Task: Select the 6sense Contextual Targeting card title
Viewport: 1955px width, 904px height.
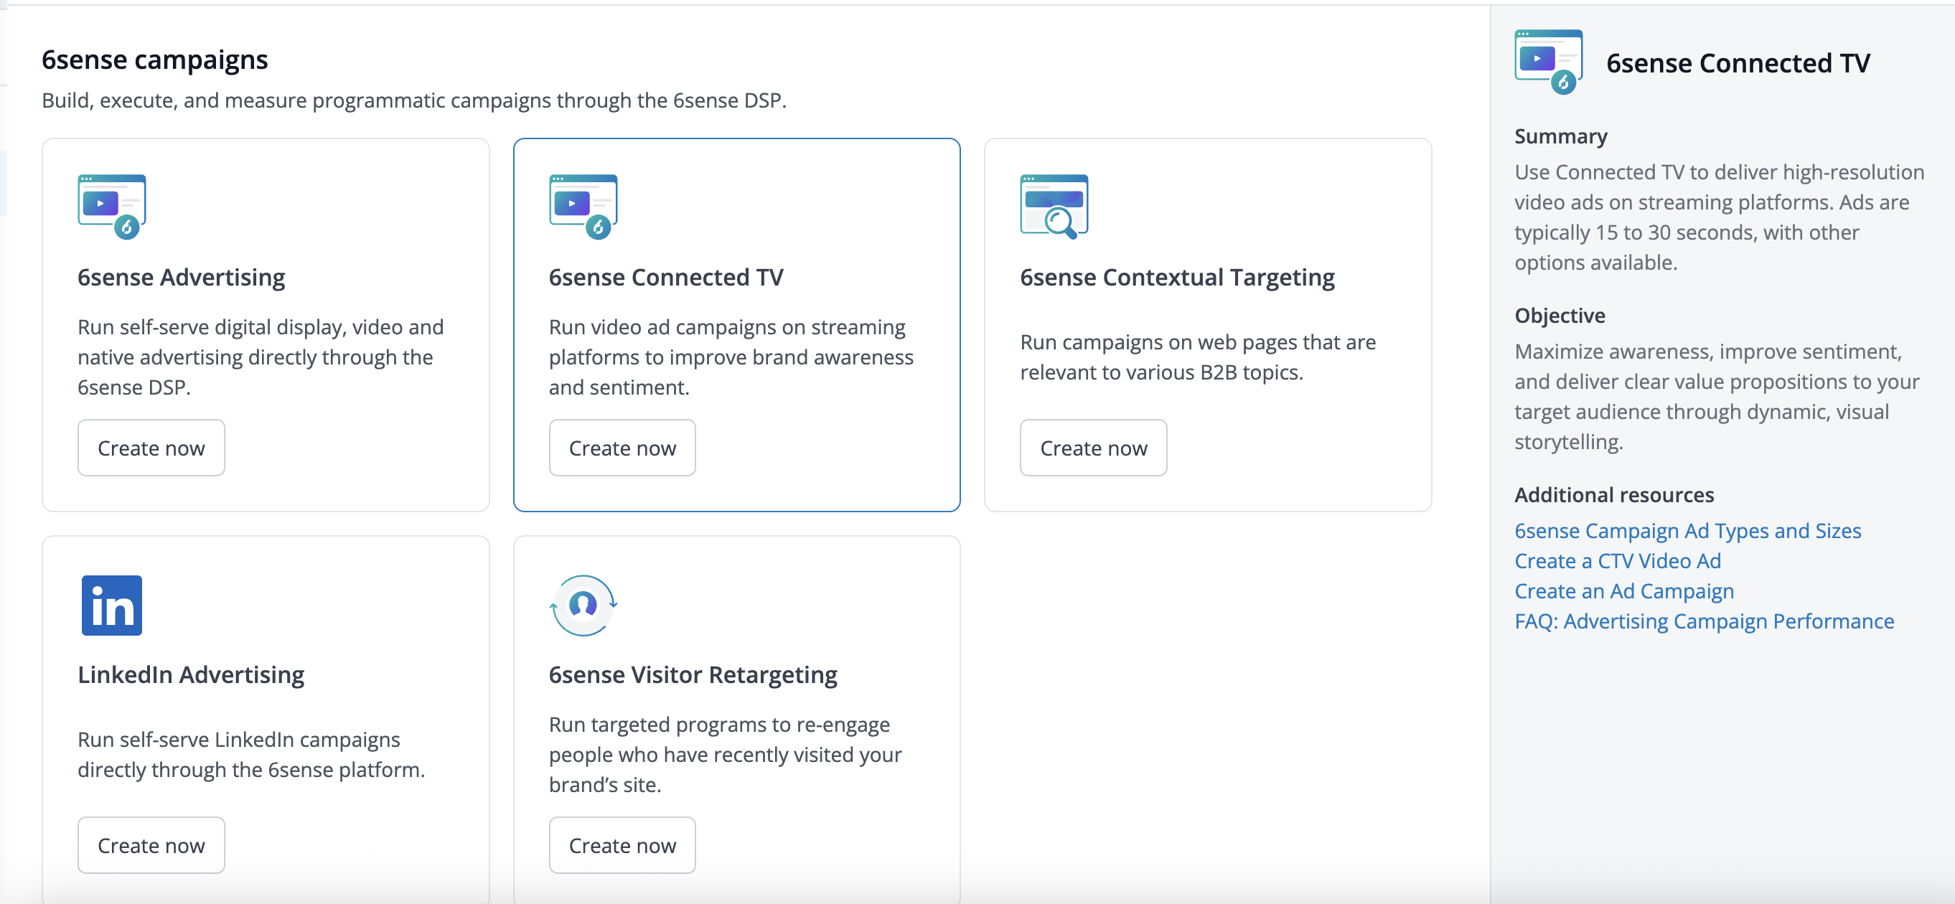Action: click(x=1176, y=277)
